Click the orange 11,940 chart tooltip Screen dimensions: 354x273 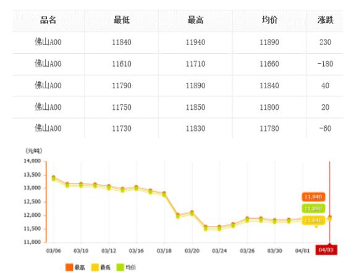click(x=313, y=197)
